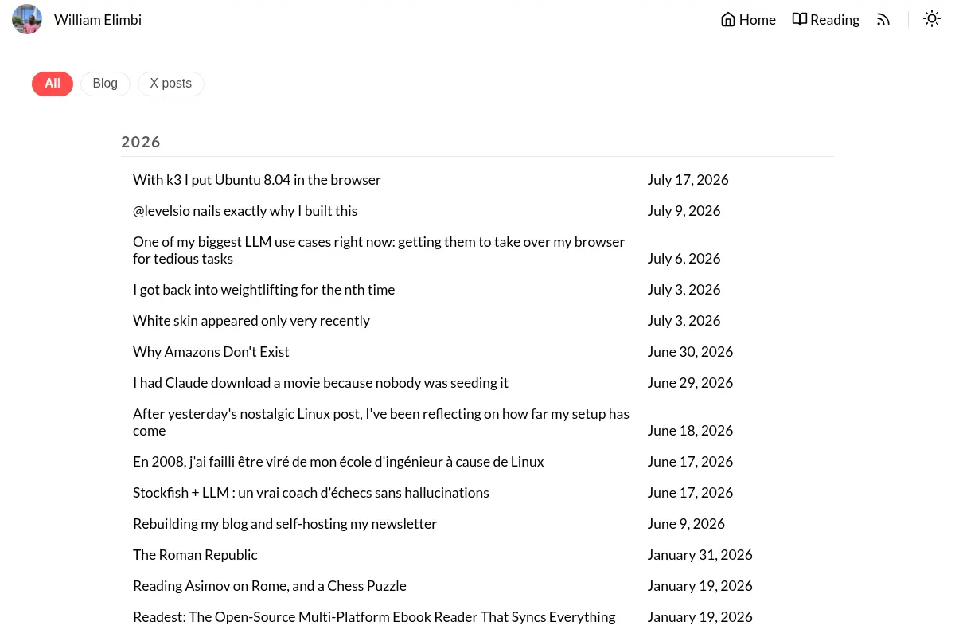Open Reading Asimov on Rome post

(270, 586)
